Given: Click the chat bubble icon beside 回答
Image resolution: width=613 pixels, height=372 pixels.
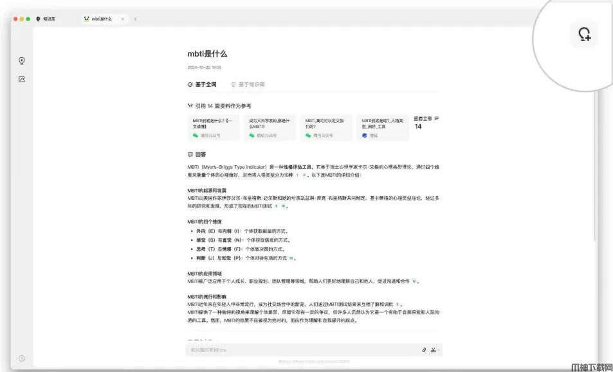Looking at the screenshot, I should coord(190,155).
